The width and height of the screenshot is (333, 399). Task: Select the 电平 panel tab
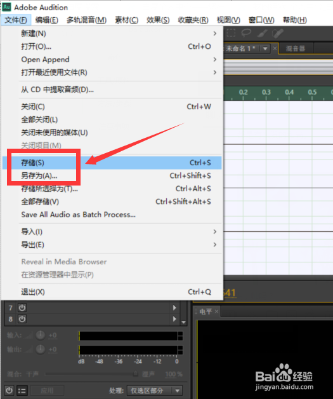(206, 311)
